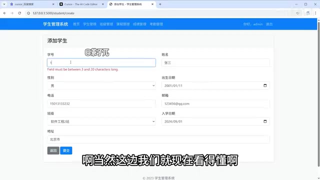Go to 首页 in the navbar

[x=76, y=24]
